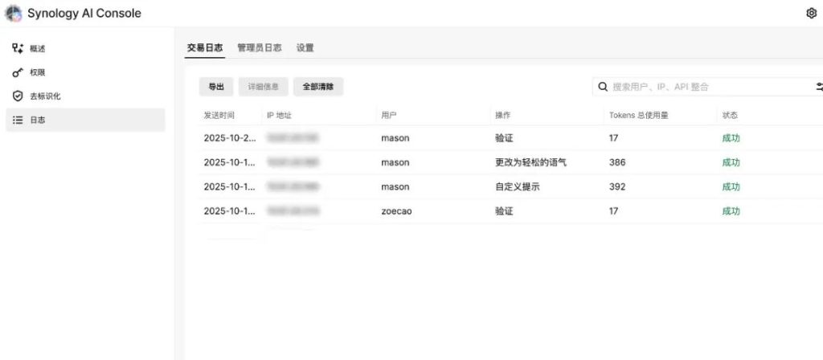
Task: Click the 详细信息 details button
Action: [263, 87]
